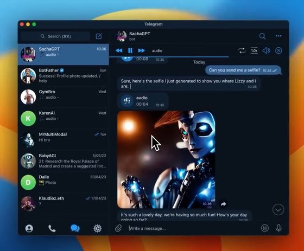
Task: Click the green D avatar for Dalle
Action: tap(28, 182)
